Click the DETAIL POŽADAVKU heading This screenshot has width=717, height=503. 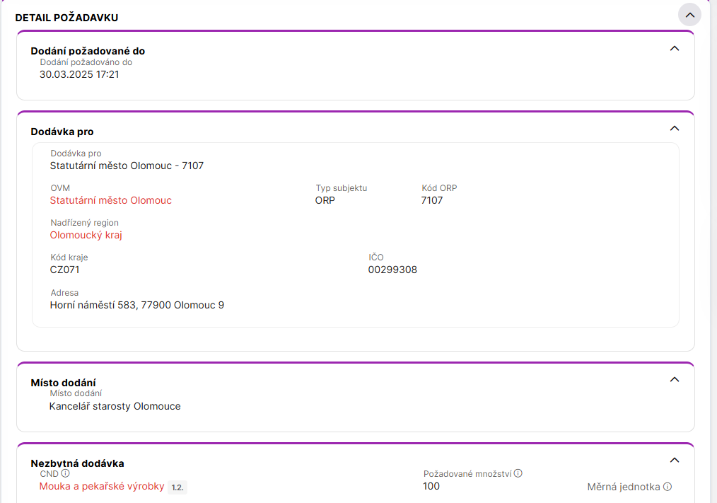pyautogui.click(x=66, y=18)
